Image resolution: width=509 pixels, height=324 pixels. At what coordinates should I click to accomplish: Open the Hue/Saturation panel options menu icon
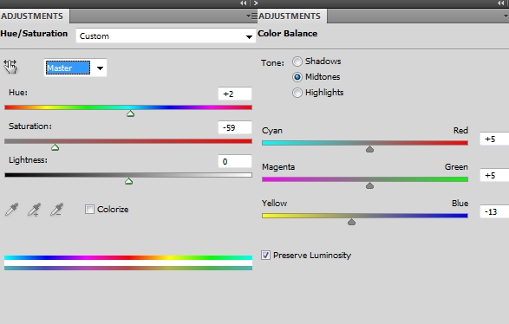[251, 16]
